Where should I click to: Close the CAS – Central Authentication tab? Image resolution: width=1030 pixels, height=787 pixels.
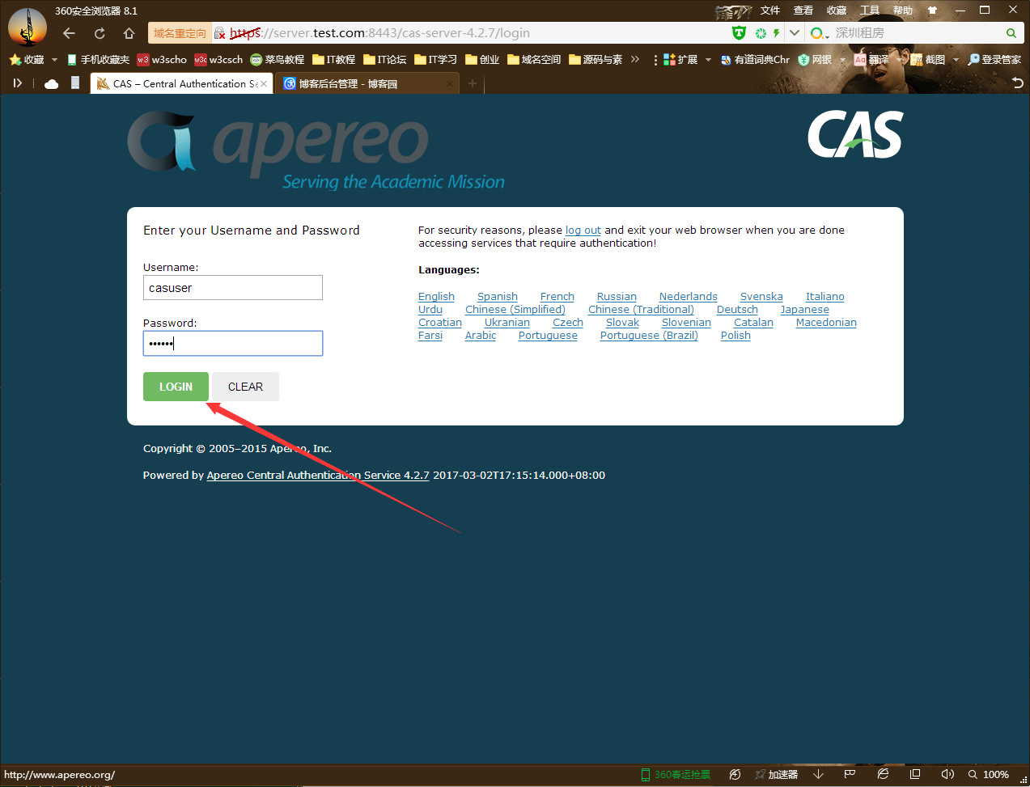pyautogui.click(x=264, y=83)
